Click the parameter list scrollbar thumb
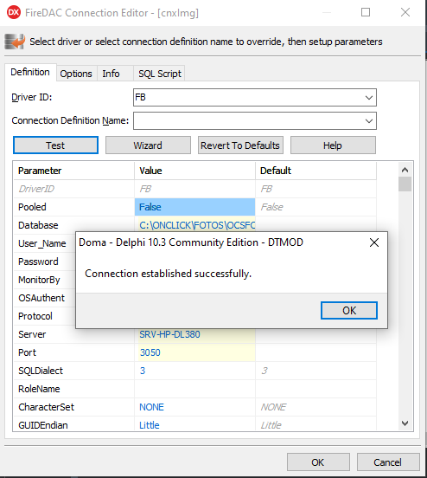 pyautogui.click(x=405, y=184)
